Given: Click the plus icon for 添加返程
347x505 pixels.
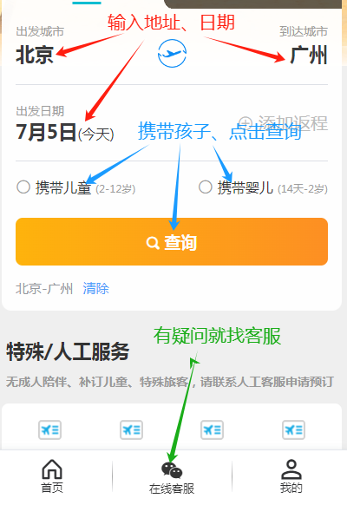Looking at the screenshot, I should tap(246, 122).
